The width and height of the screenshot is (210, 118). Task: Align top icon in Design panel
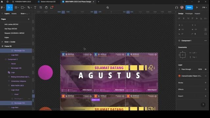click(192, 18)
